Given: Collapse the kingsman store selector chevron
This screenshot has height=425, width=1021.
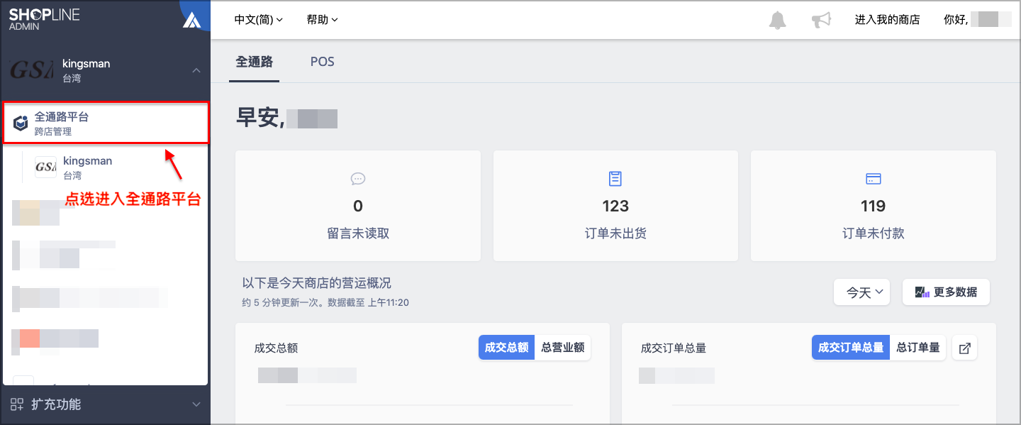Looking at the screenshot, I should tap(196, 70).
